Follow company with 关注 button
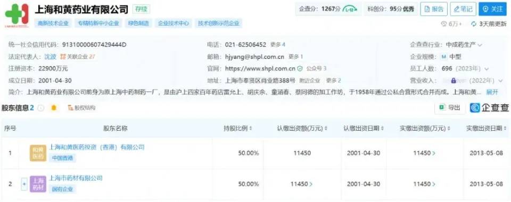The image size is (511, 202). pyautogui.click(x=492, y=9)
